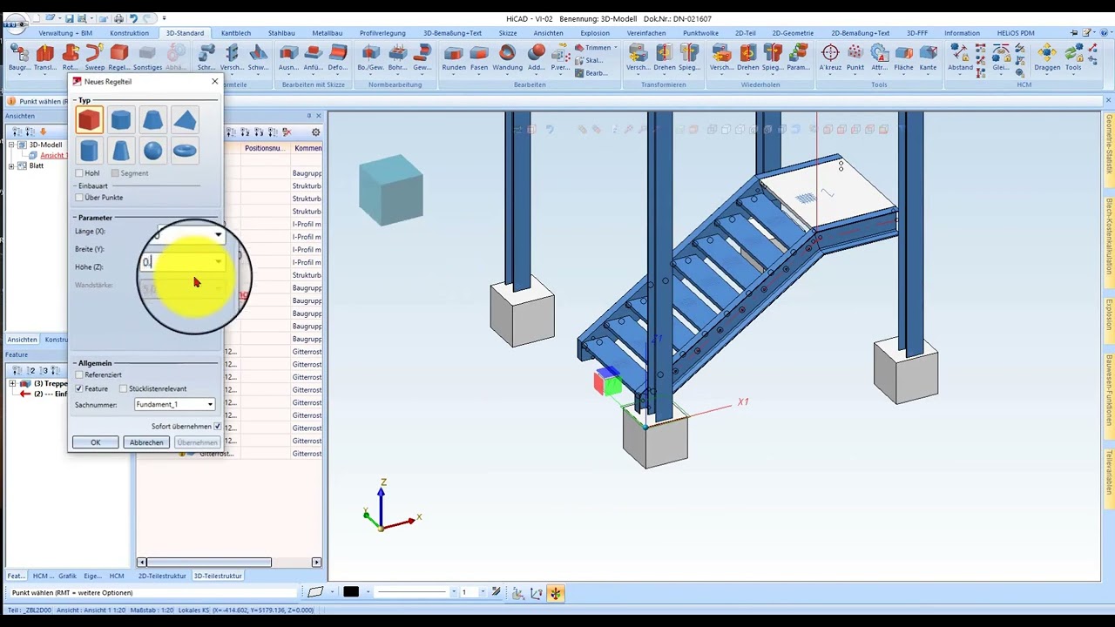
Task: Enable the Referenziert checkbox
Action: [x=79, y=375]
